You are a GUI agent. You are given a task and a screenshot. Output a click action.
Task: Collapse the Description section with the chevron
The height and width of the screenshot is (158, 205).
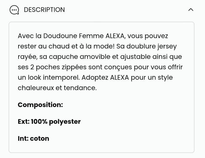click(x=191, y=10)
